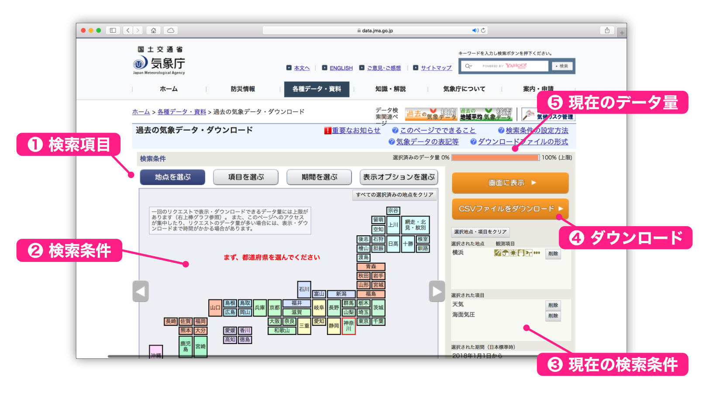Click the 検索 search button
Image resolution: width=709 pixels, height=399 pixels.
(x=561, y=66)
